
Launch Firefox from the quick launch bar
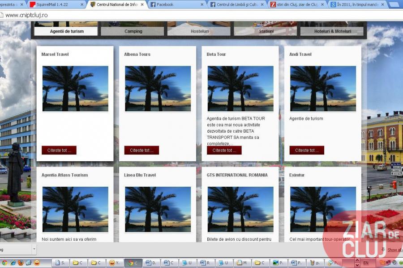pyautogui.click(x=21, y=263)
